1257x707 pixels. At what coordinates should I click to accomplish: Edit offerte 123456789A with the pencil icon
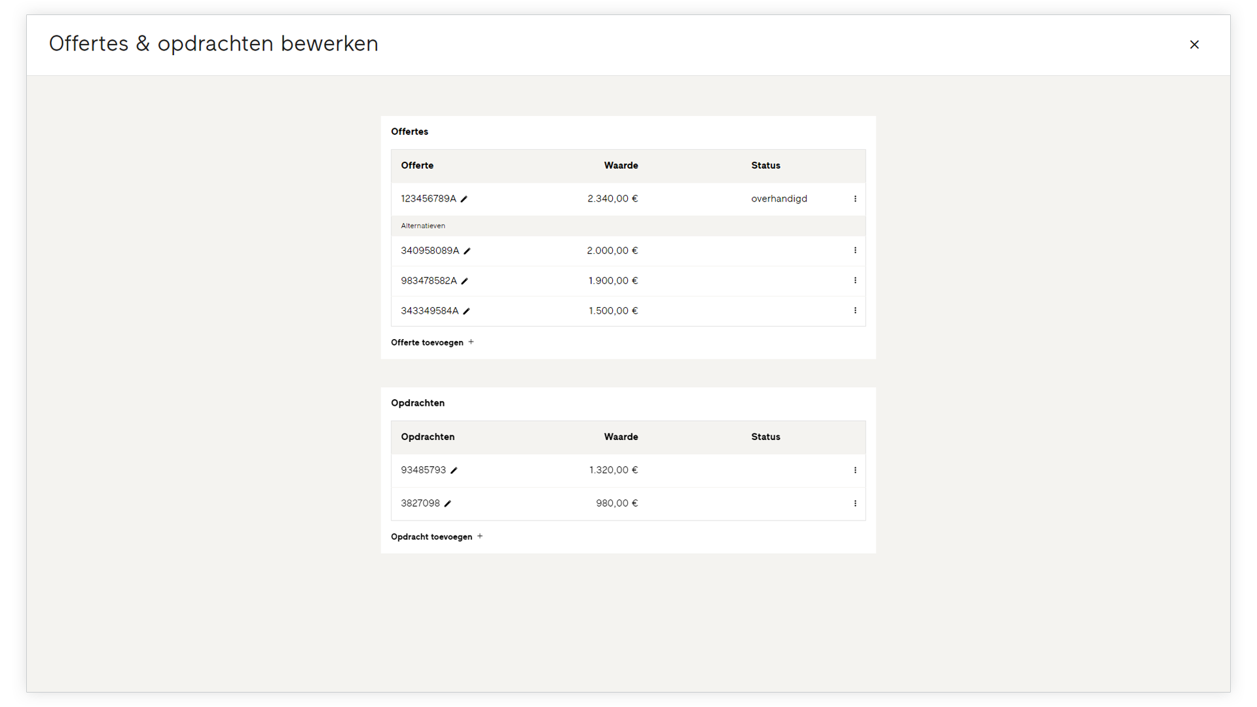click(464, 199)
